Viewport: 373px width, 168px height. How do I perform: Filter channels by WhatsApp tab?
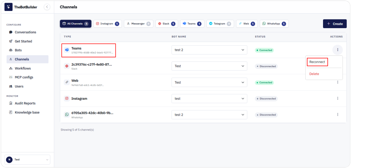pos(274,24)
